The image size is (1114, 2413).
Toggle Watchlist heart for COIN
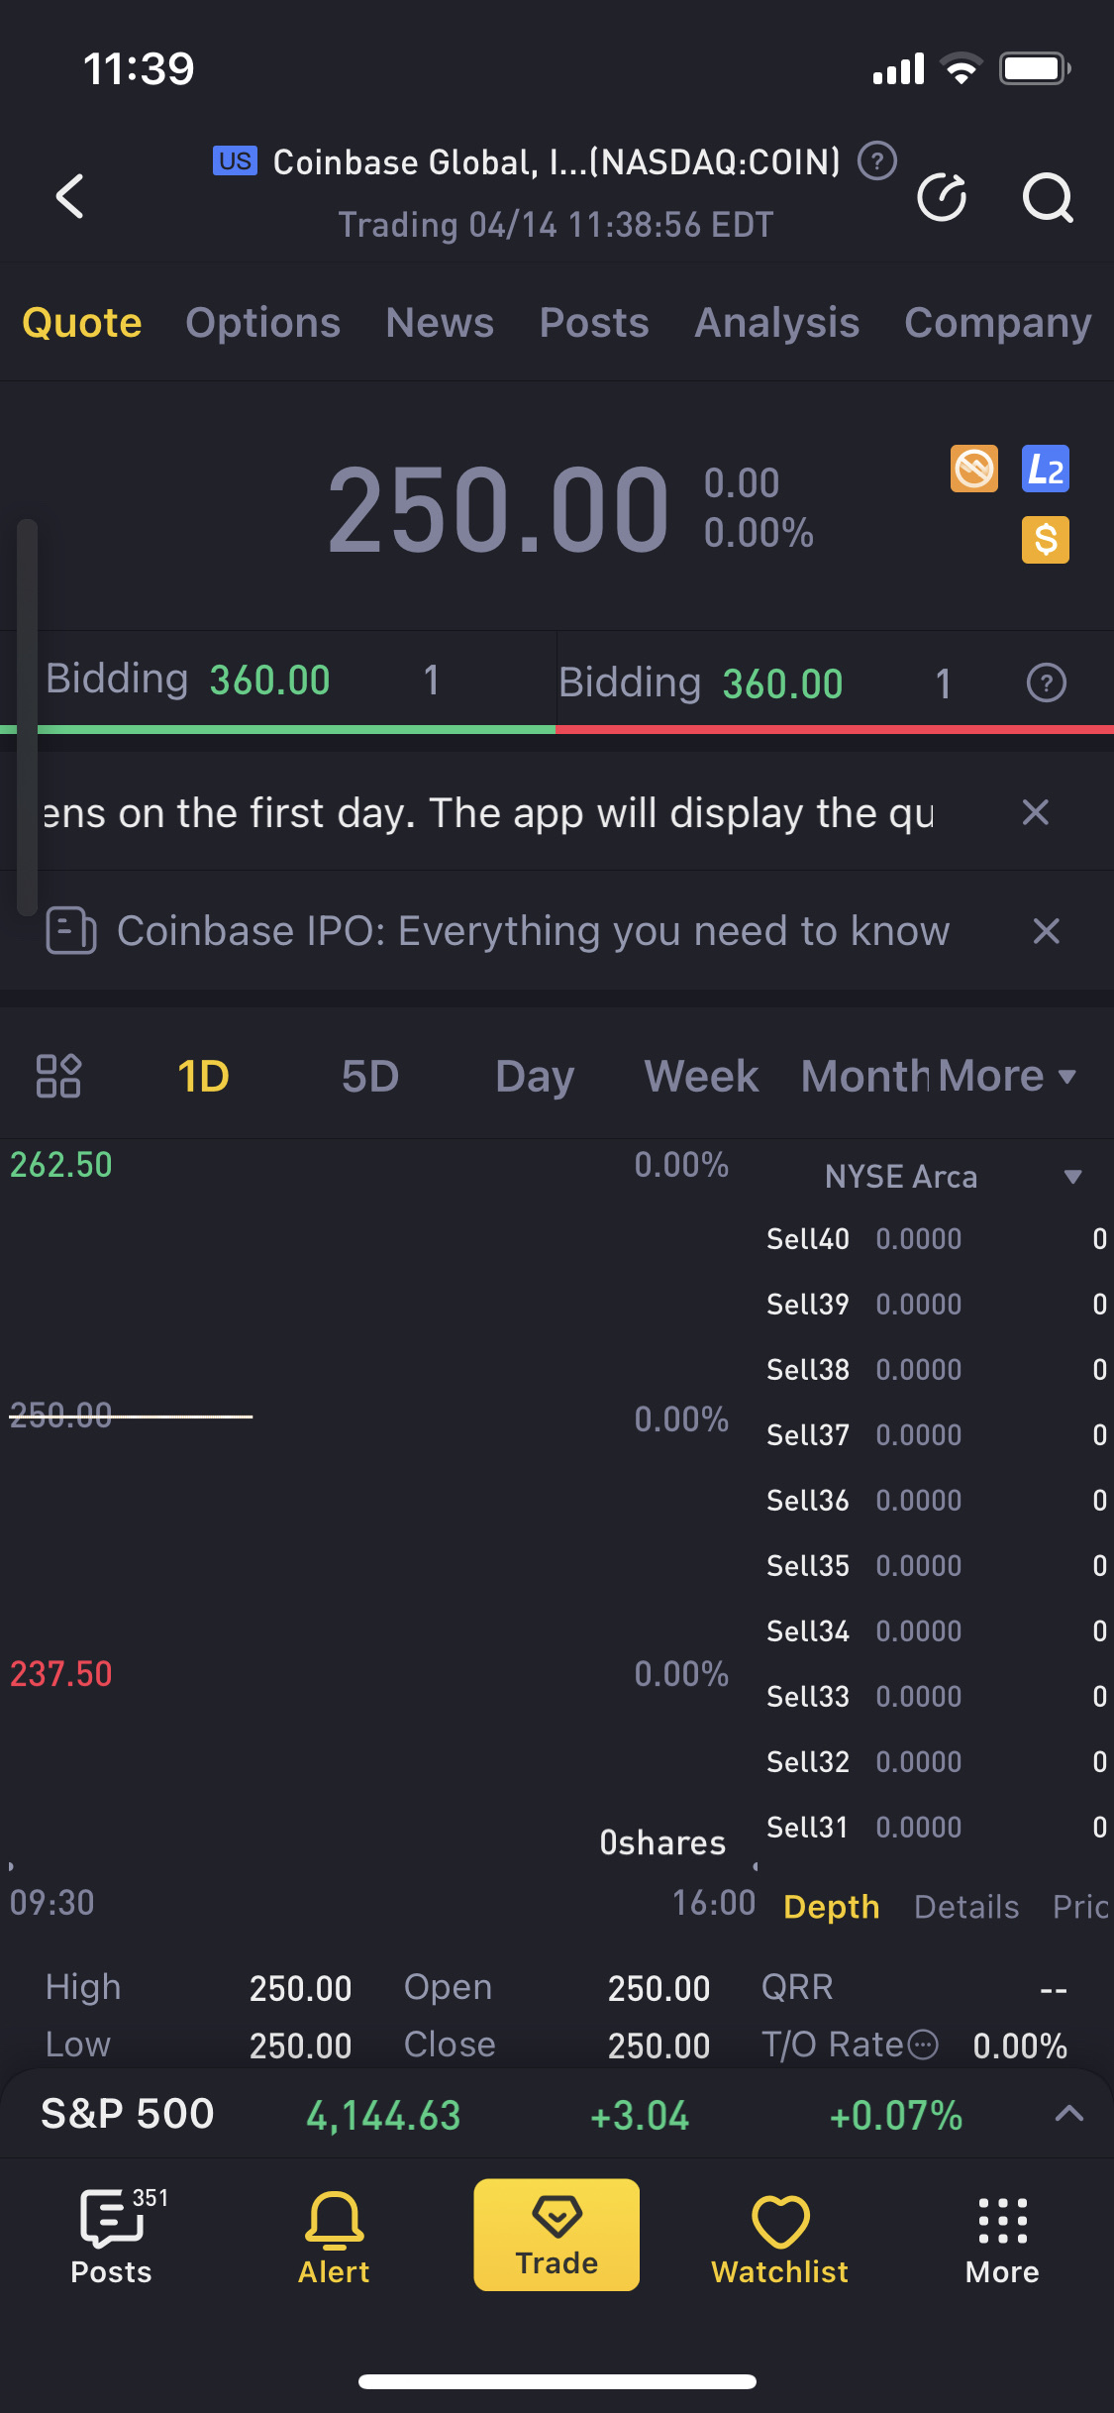tap(780, 2236)
